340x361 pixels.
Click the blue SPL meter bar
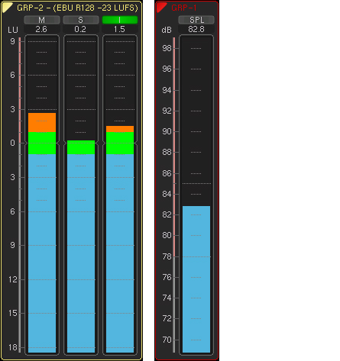click(196, 279)
